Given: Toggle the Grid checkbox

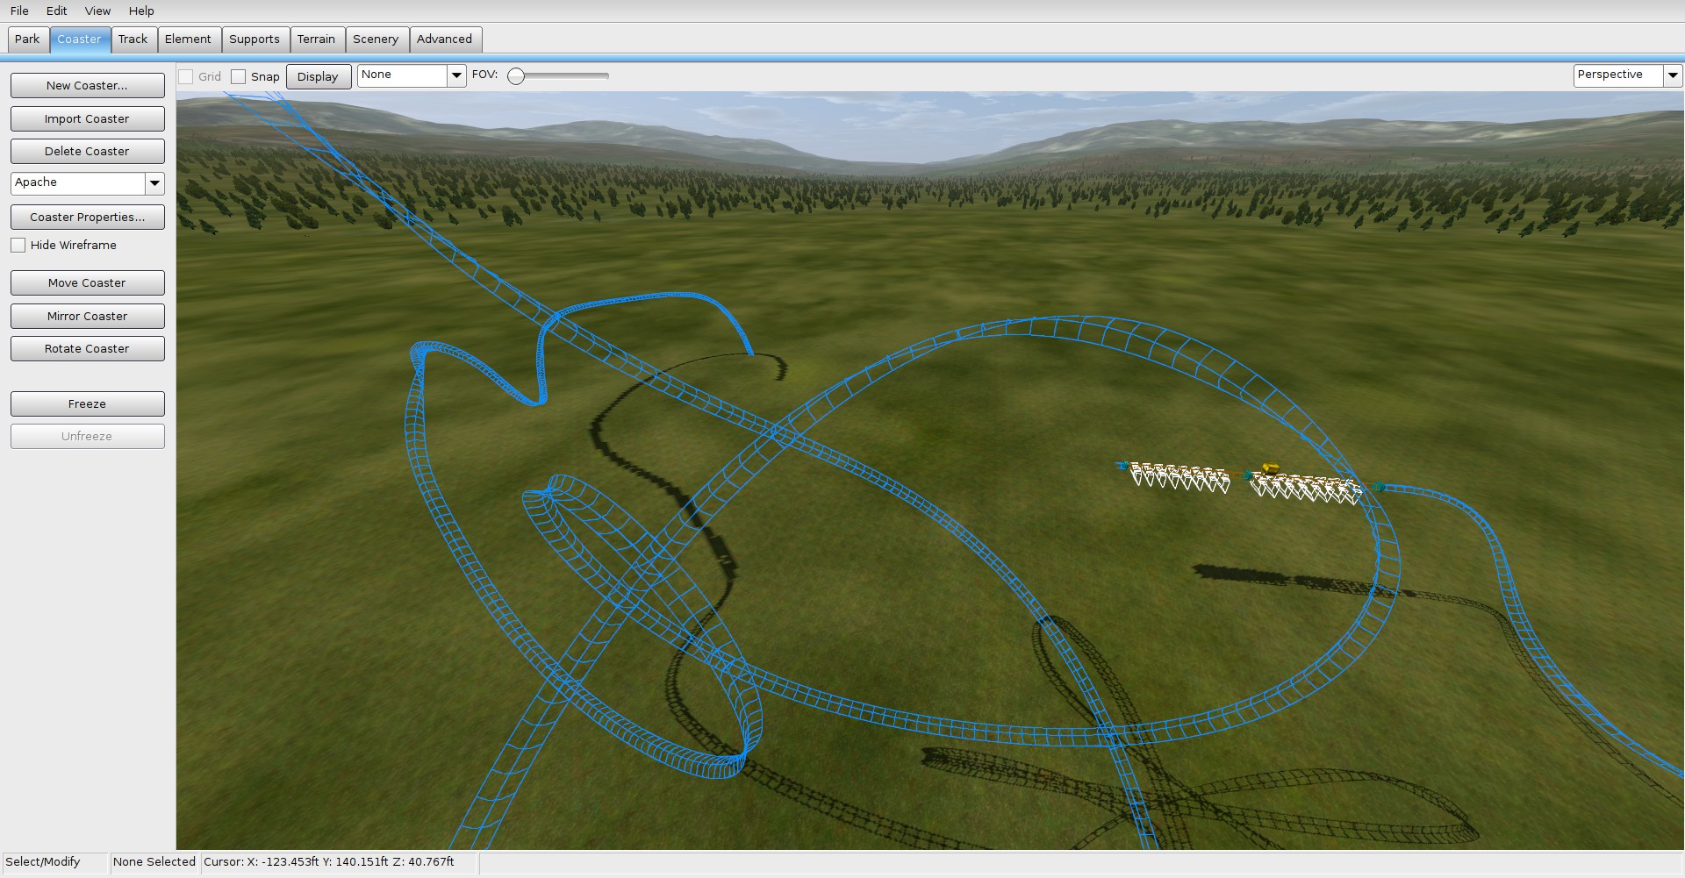Looking at the screenshot, I should [x=186, y=77].
